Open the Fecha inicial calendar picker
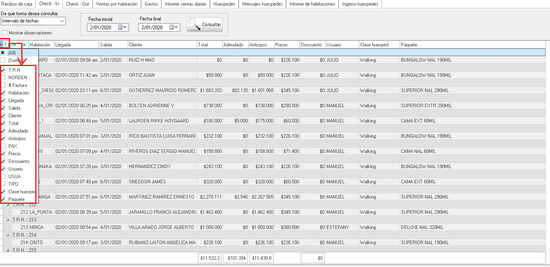The image size is (550, 267). pos(123,28)
